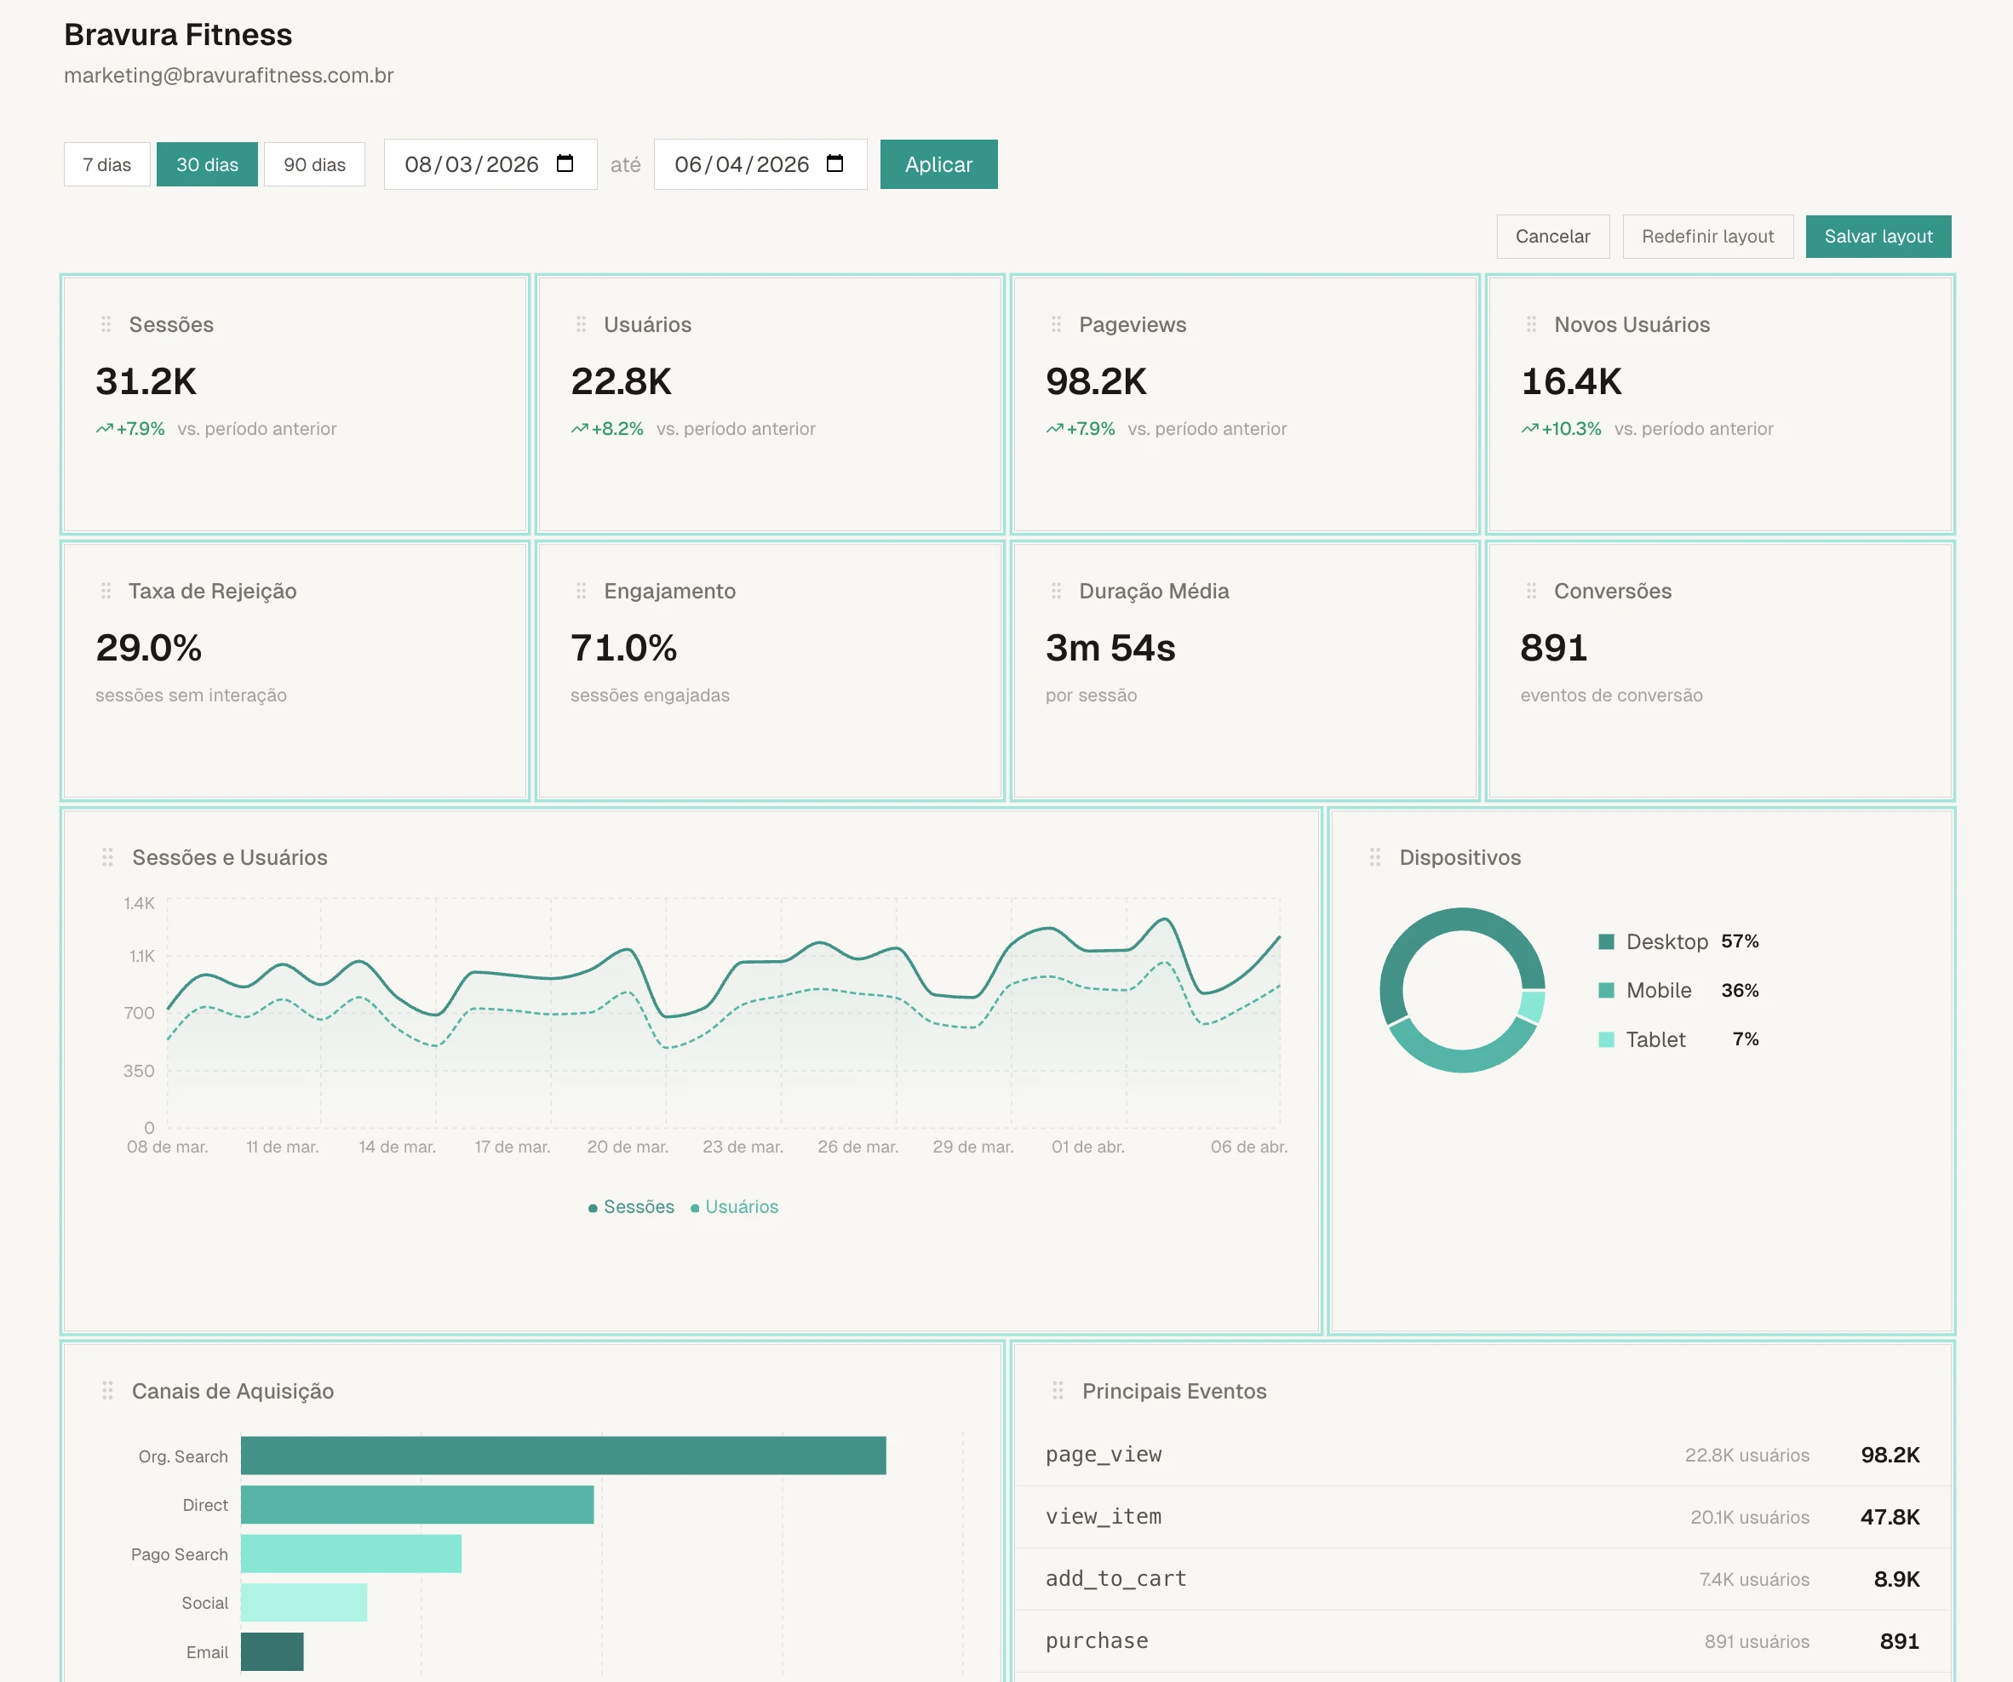Select the drag handle of the Conversões card
Image resolution: width=2013 pixels, height=1682 pixels.
[1532, 591]
